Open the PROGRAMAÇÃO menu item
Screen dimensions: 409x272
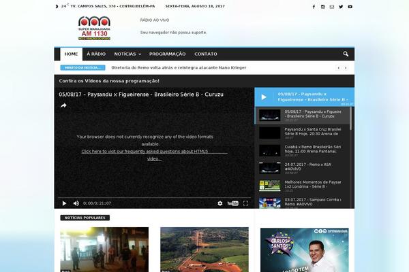click(168, 54)
